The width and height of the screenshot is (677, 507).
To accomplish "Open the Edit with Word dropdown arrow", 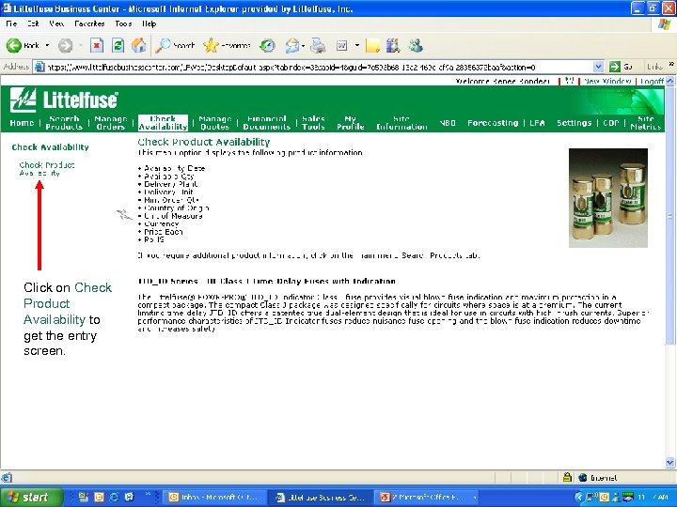I will pyautogui.click(x=357, y=45).
